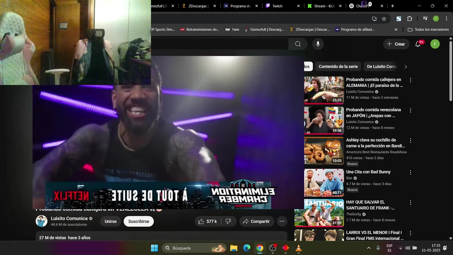Click the Unirse button
The width and height of the screenshot is (453, 255).
click(x=110, y=221)
